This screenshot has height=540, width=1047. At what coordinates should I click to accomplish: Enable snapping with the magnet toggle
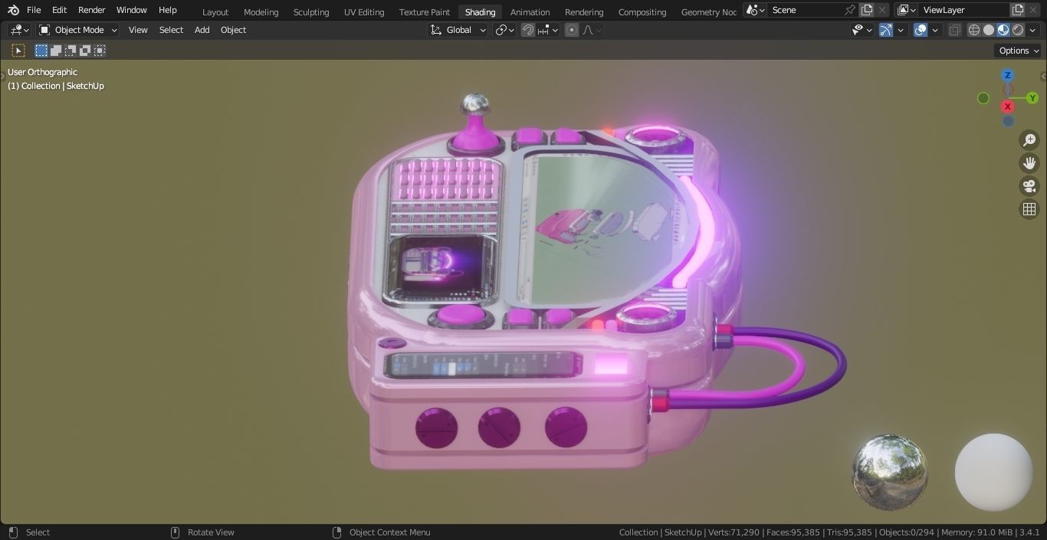pos(528,30)
